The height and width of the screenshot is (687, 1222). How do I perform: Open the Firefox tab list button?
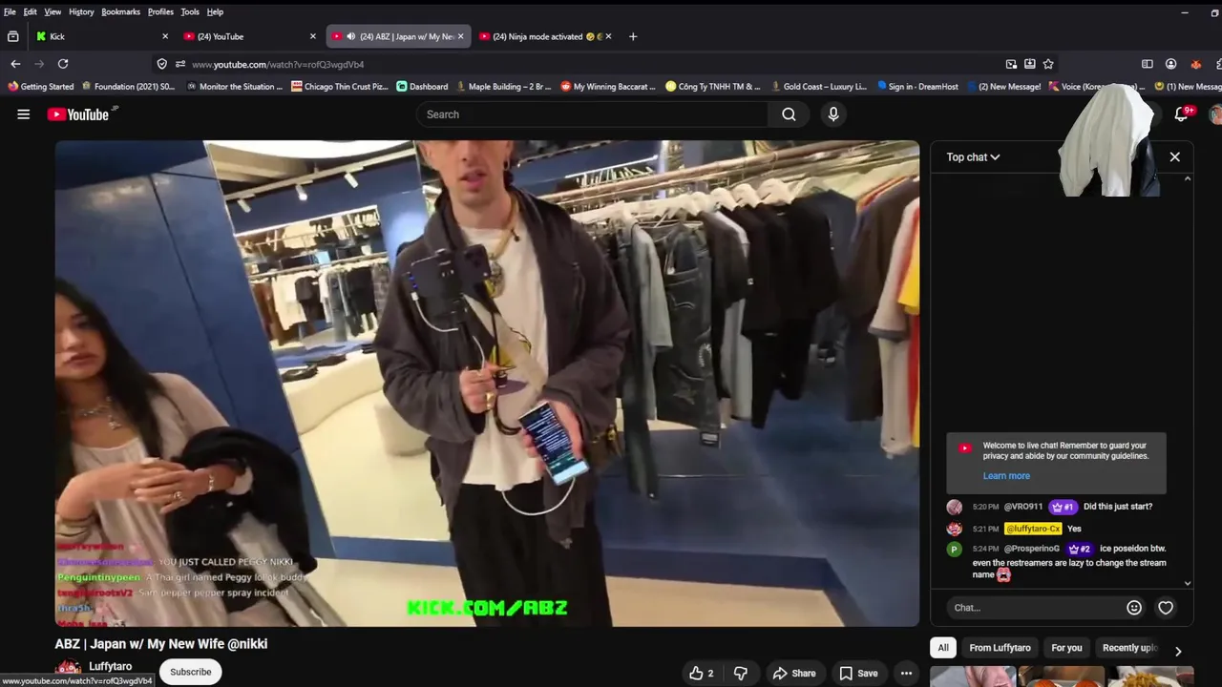[x=12, y=36]
